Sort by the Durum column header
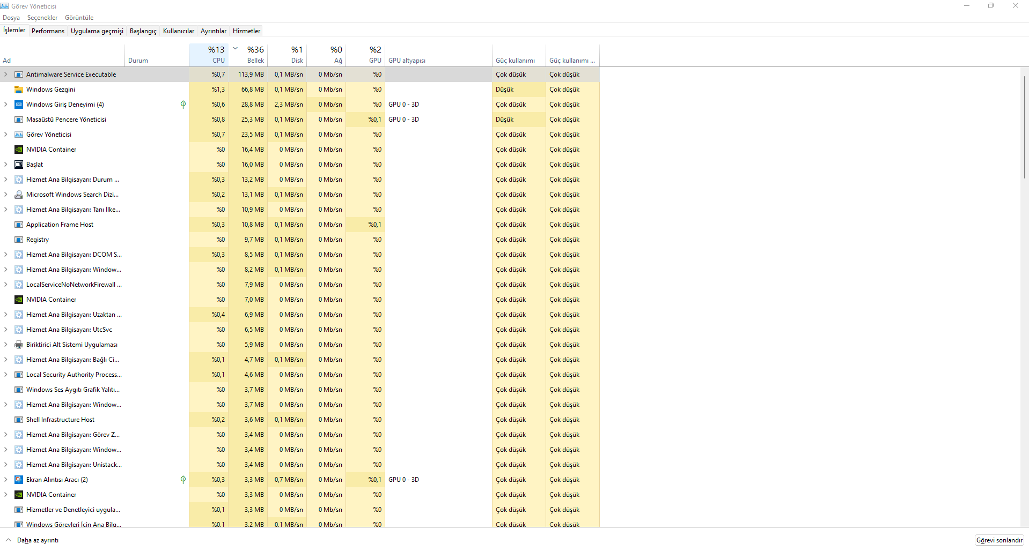The height and width of the screenshot is (551, 1029). (157, 55)
